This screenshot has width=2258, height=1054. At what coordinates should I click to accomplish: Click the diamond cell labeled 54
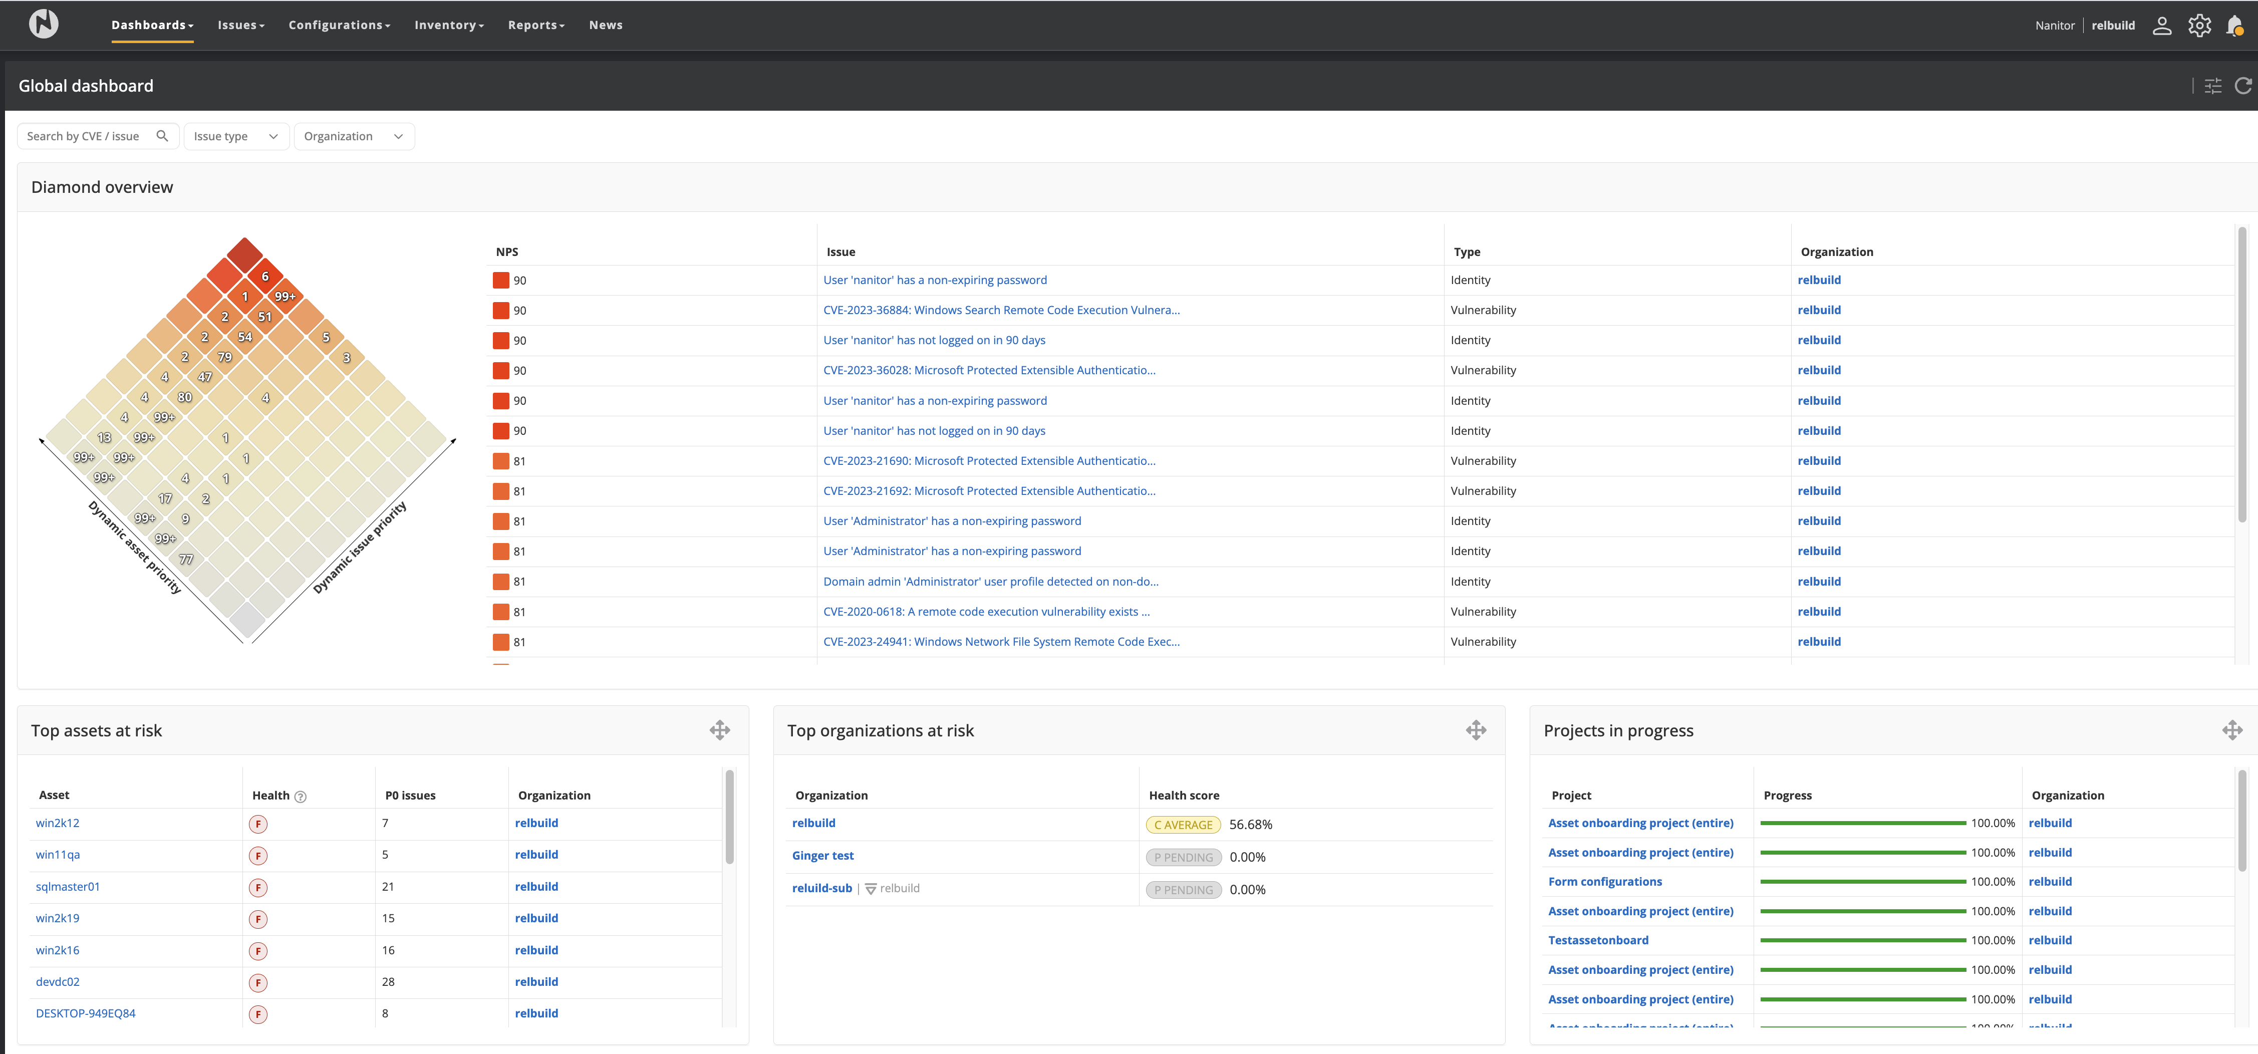click(x=244, y=337)
